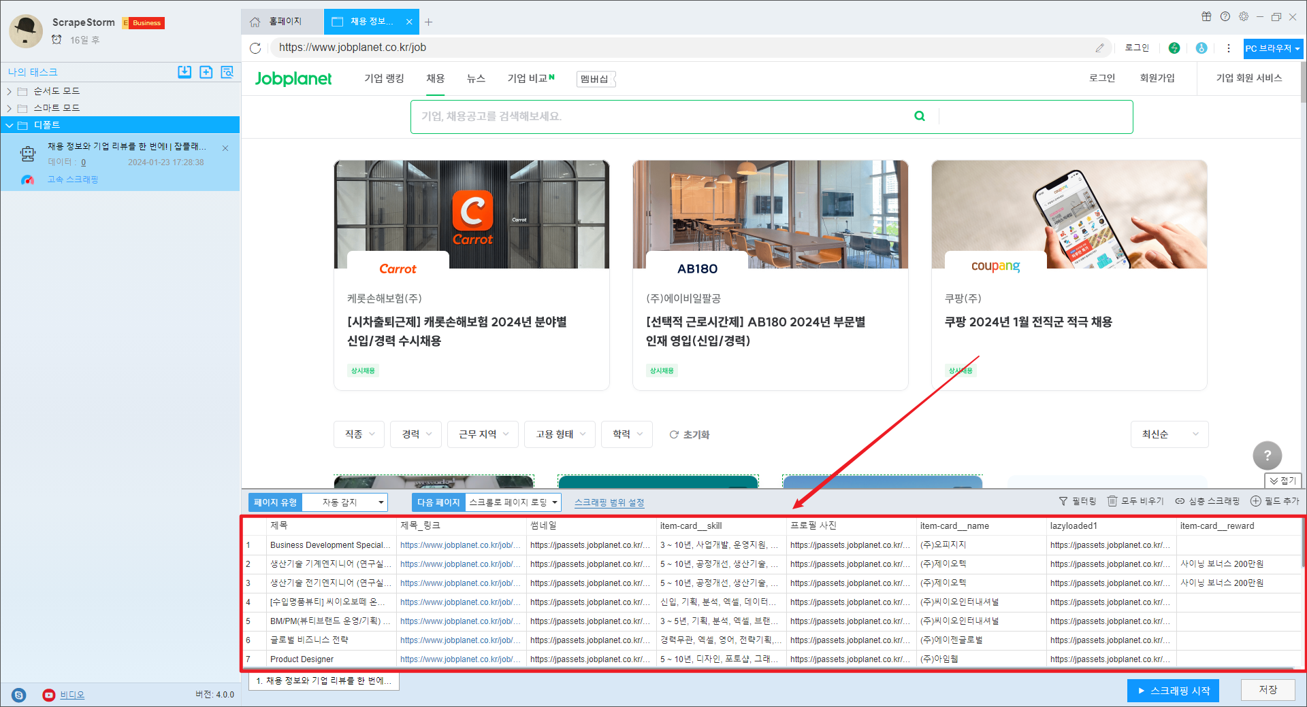Select the 뉴스 menu item
This screenshot has height=707, width=1307.
pos(476,78)
